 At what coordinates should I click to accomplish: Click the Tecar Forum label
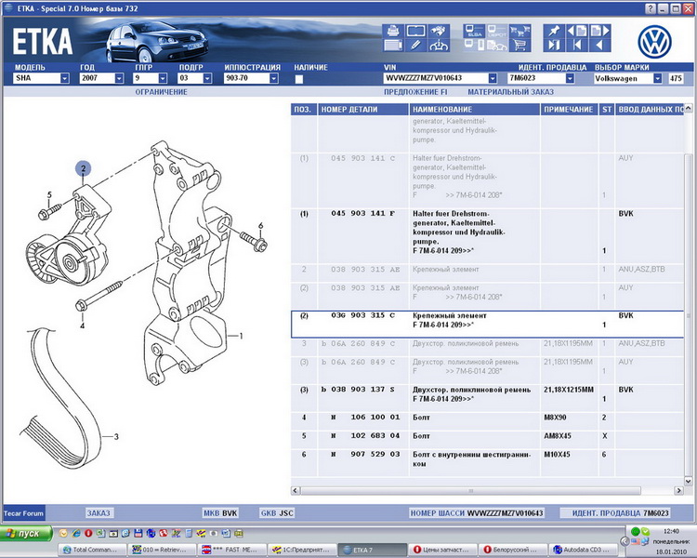coord(23,513)
